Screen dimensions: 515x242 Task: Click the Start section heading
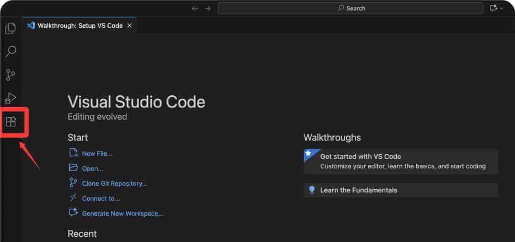tap(78, 138)
